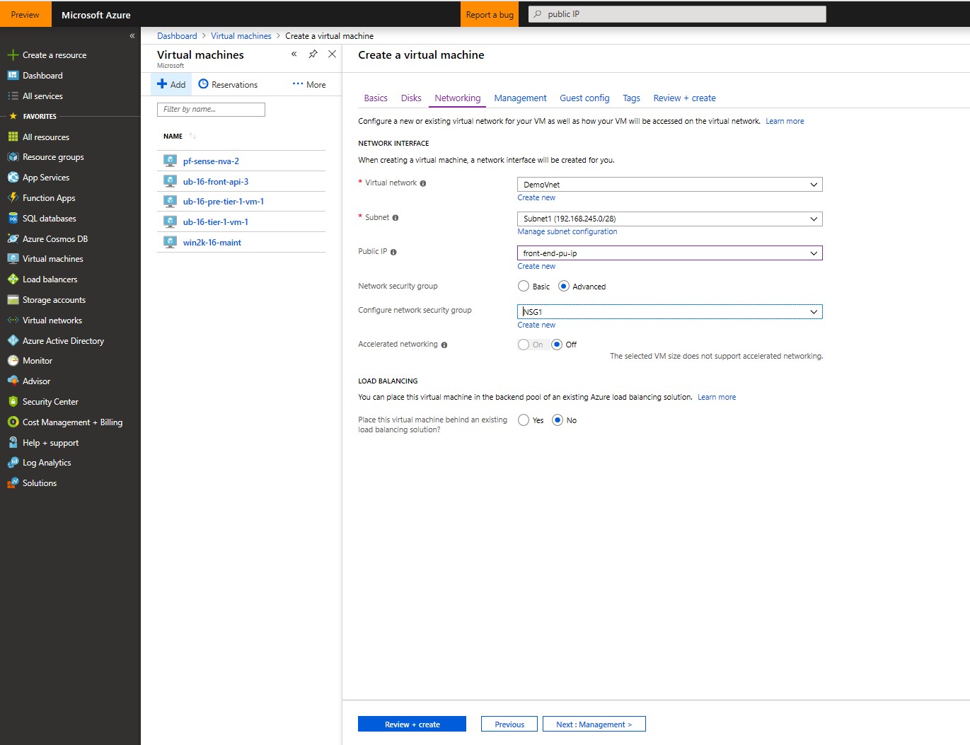Click the Subnet info icon
The width and height of the screenshot is (970, 745).
[395, 218]
